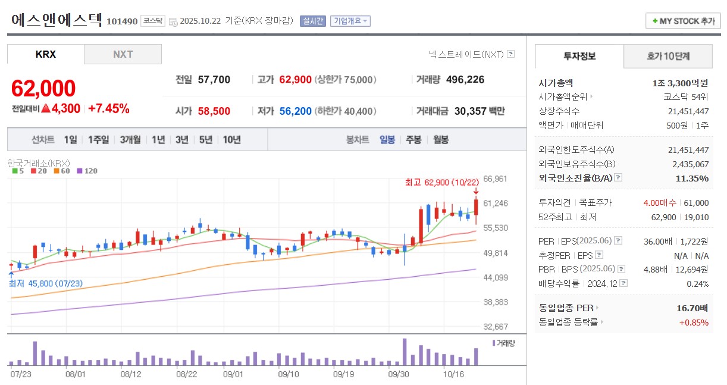This screenshot has height=385, width=727.
Task: Click the + MY STOCK 추가 button
Action: coord(682,20)
